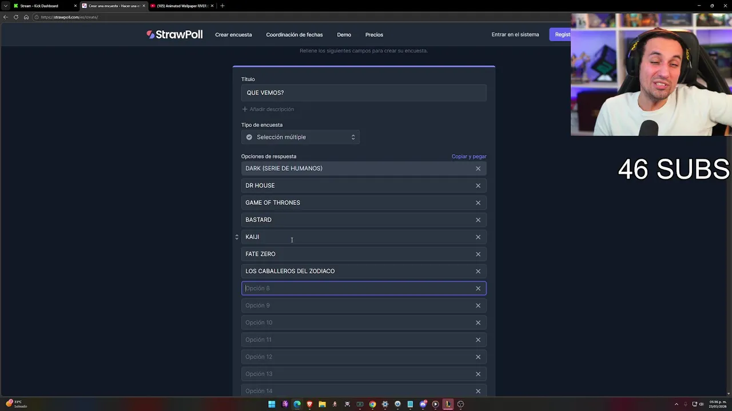Open a new browser tab
This screenshot has width=732, height=411.
click(222, 6)
